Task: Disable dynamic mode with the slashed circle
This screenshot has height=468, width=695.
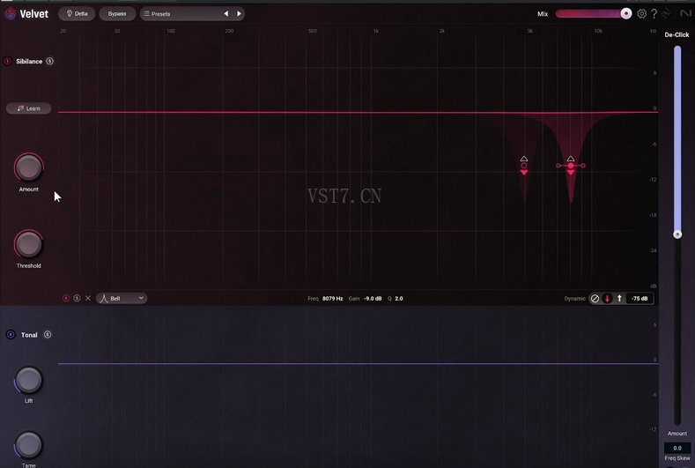Action: (595, 299)
